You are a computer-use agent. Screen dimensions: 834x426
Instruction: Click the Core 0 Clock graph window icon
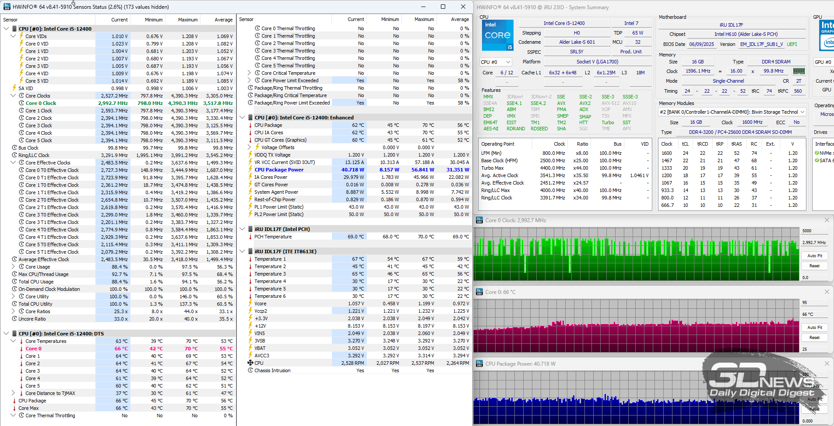479,220
